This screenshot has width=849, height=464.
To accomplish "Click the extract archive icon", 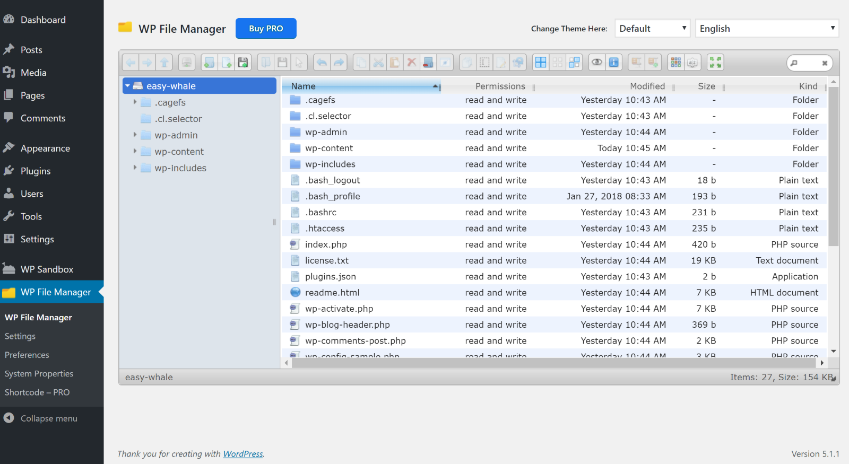I will point(636,63).
